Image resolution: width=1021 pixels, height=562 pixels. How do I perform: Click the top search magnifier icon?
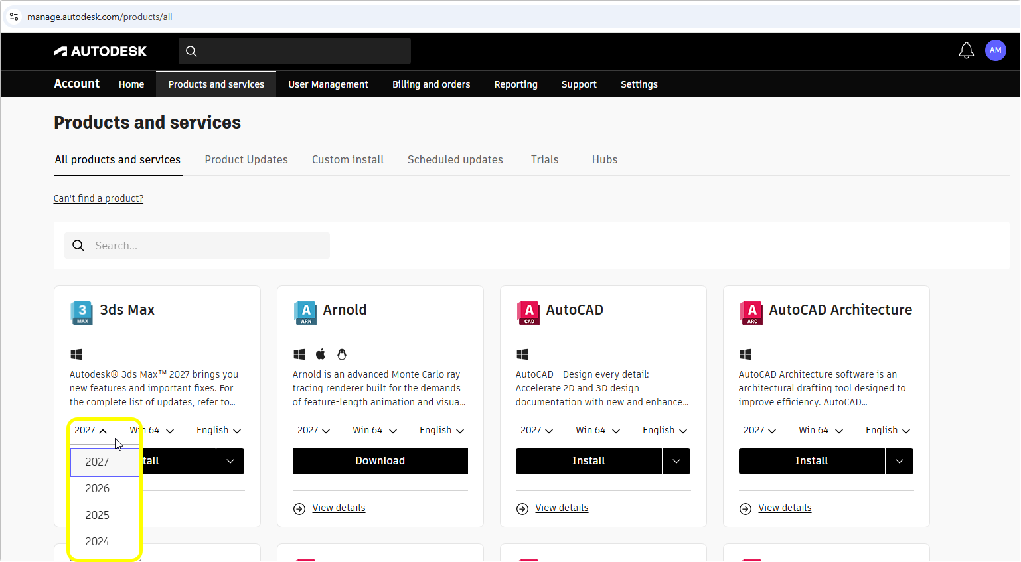point(191,51)
